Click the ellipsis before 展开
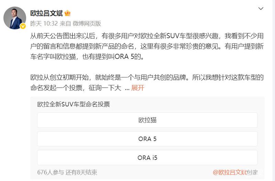 click(127, 88)
